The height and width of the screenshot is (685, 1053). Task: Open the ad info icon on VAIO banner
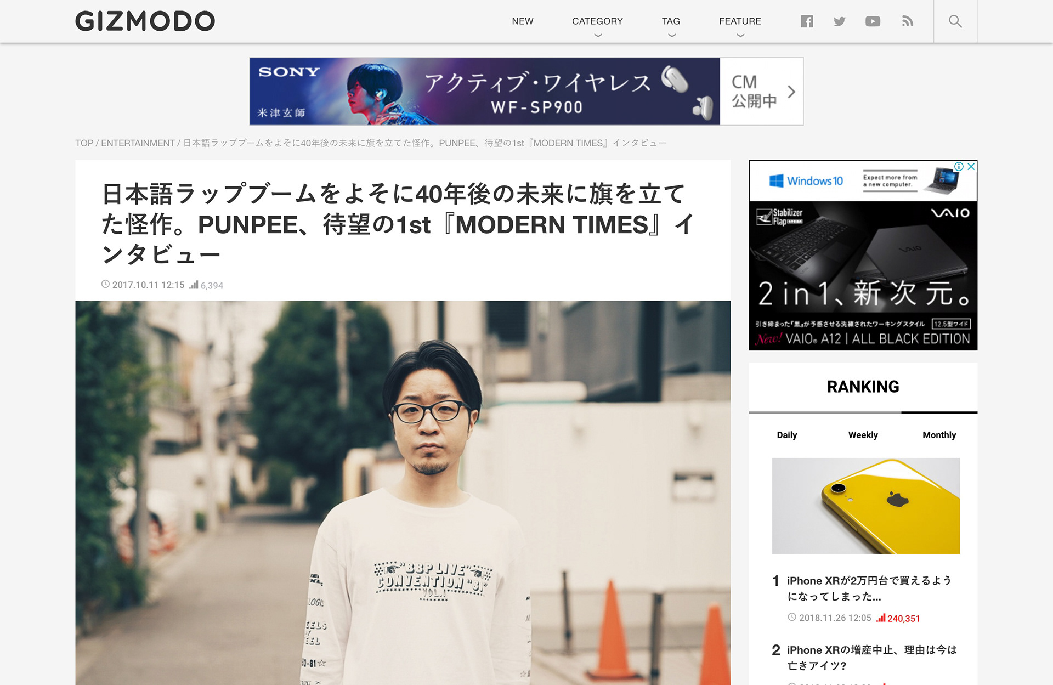point(959,166)
